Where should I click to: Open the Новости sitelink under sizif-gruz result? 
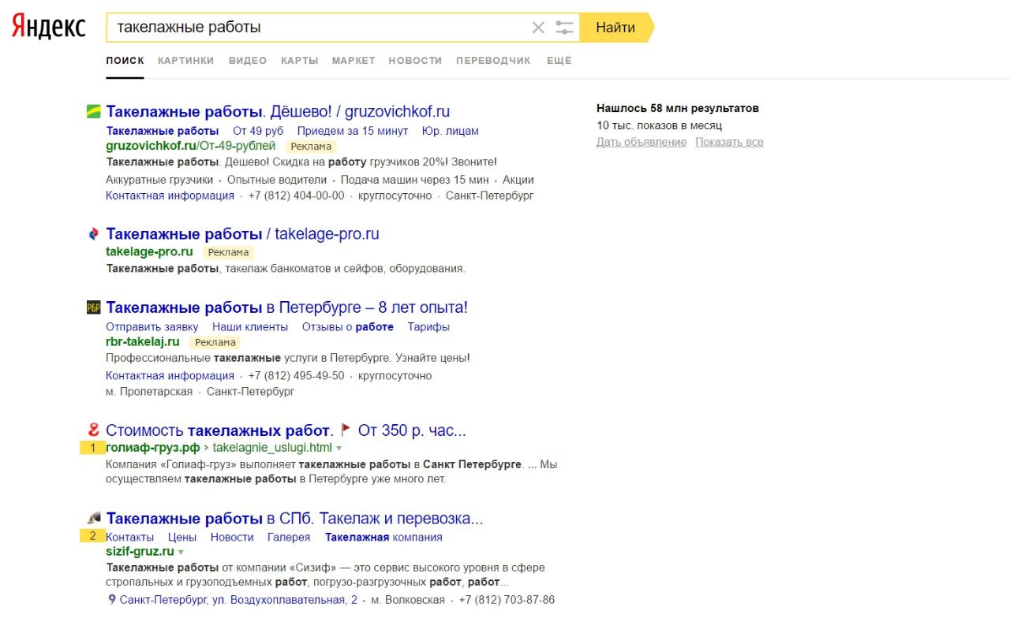pos(232,538)
